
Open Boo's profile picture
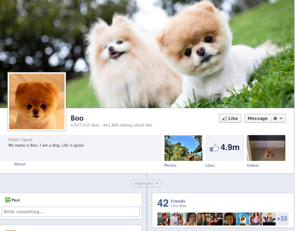[x=37, y=101]
